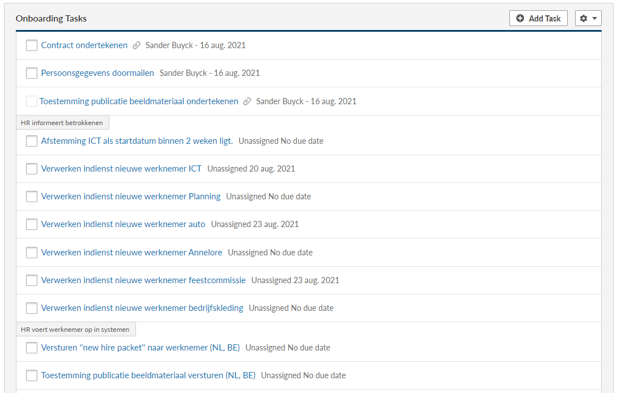621x393 pixels.
Task: Toggle checkbox for Toestemming publicatie beeldmateriaal ondertekenen
Action: pos(32,101)
